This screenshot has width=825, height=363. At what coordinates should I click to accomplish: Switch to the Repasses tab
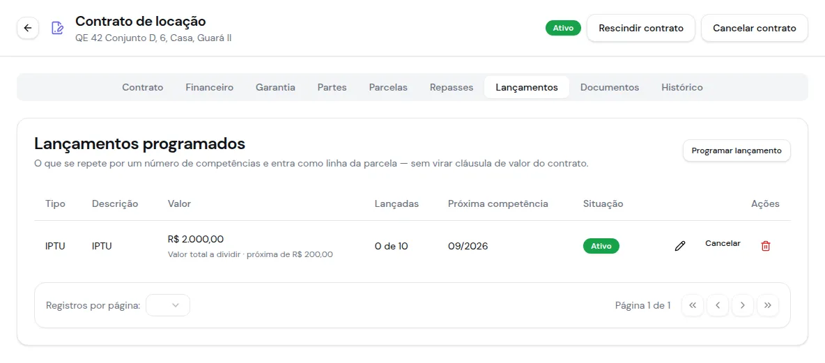452,87
